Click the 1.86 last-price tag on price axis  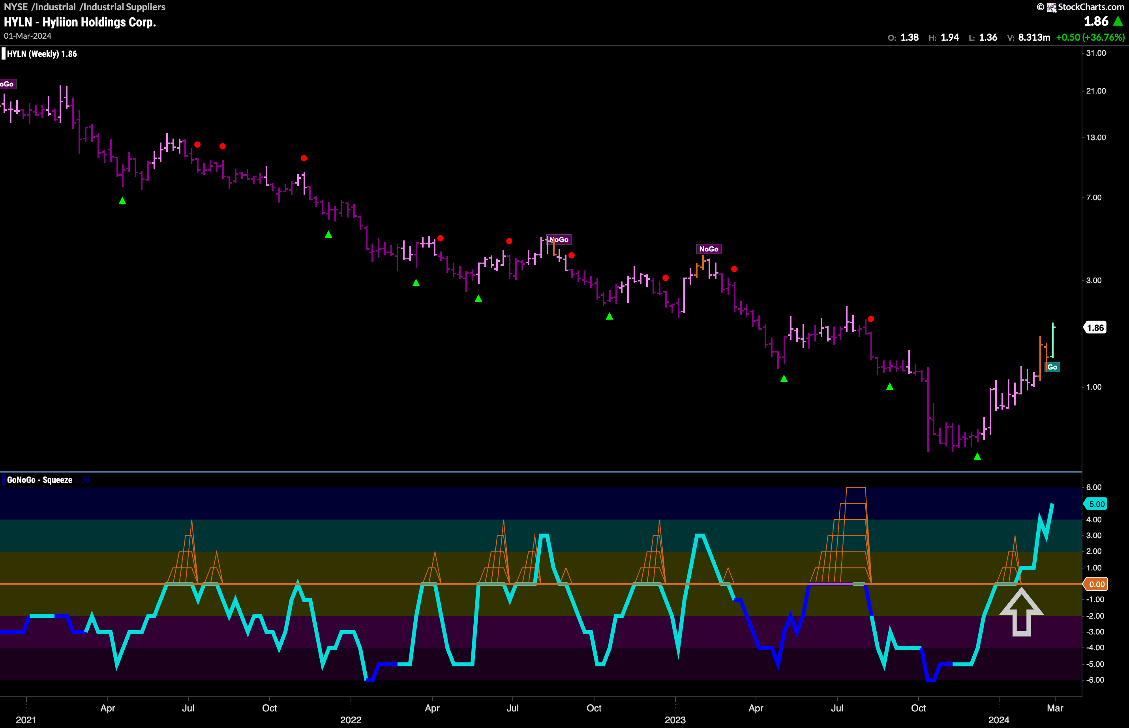point(1095,328)
